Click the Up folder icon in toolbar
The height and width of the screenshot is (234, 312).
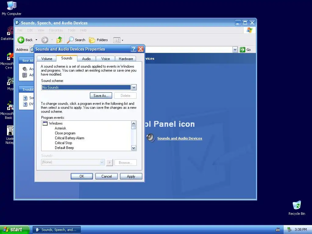pos(59,40)
